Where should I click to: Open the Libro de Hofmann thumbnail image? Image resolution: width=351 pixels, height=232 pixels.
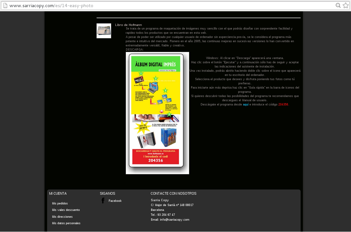coord(104,31)
